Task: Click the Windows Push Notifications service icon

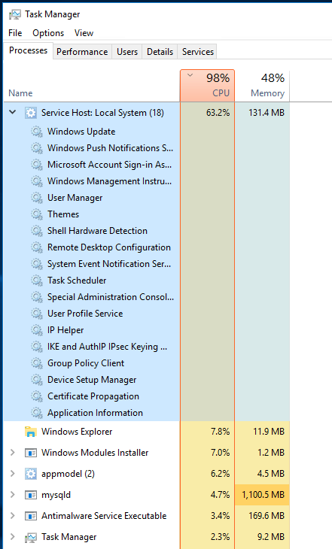Action: pos(36,148)
